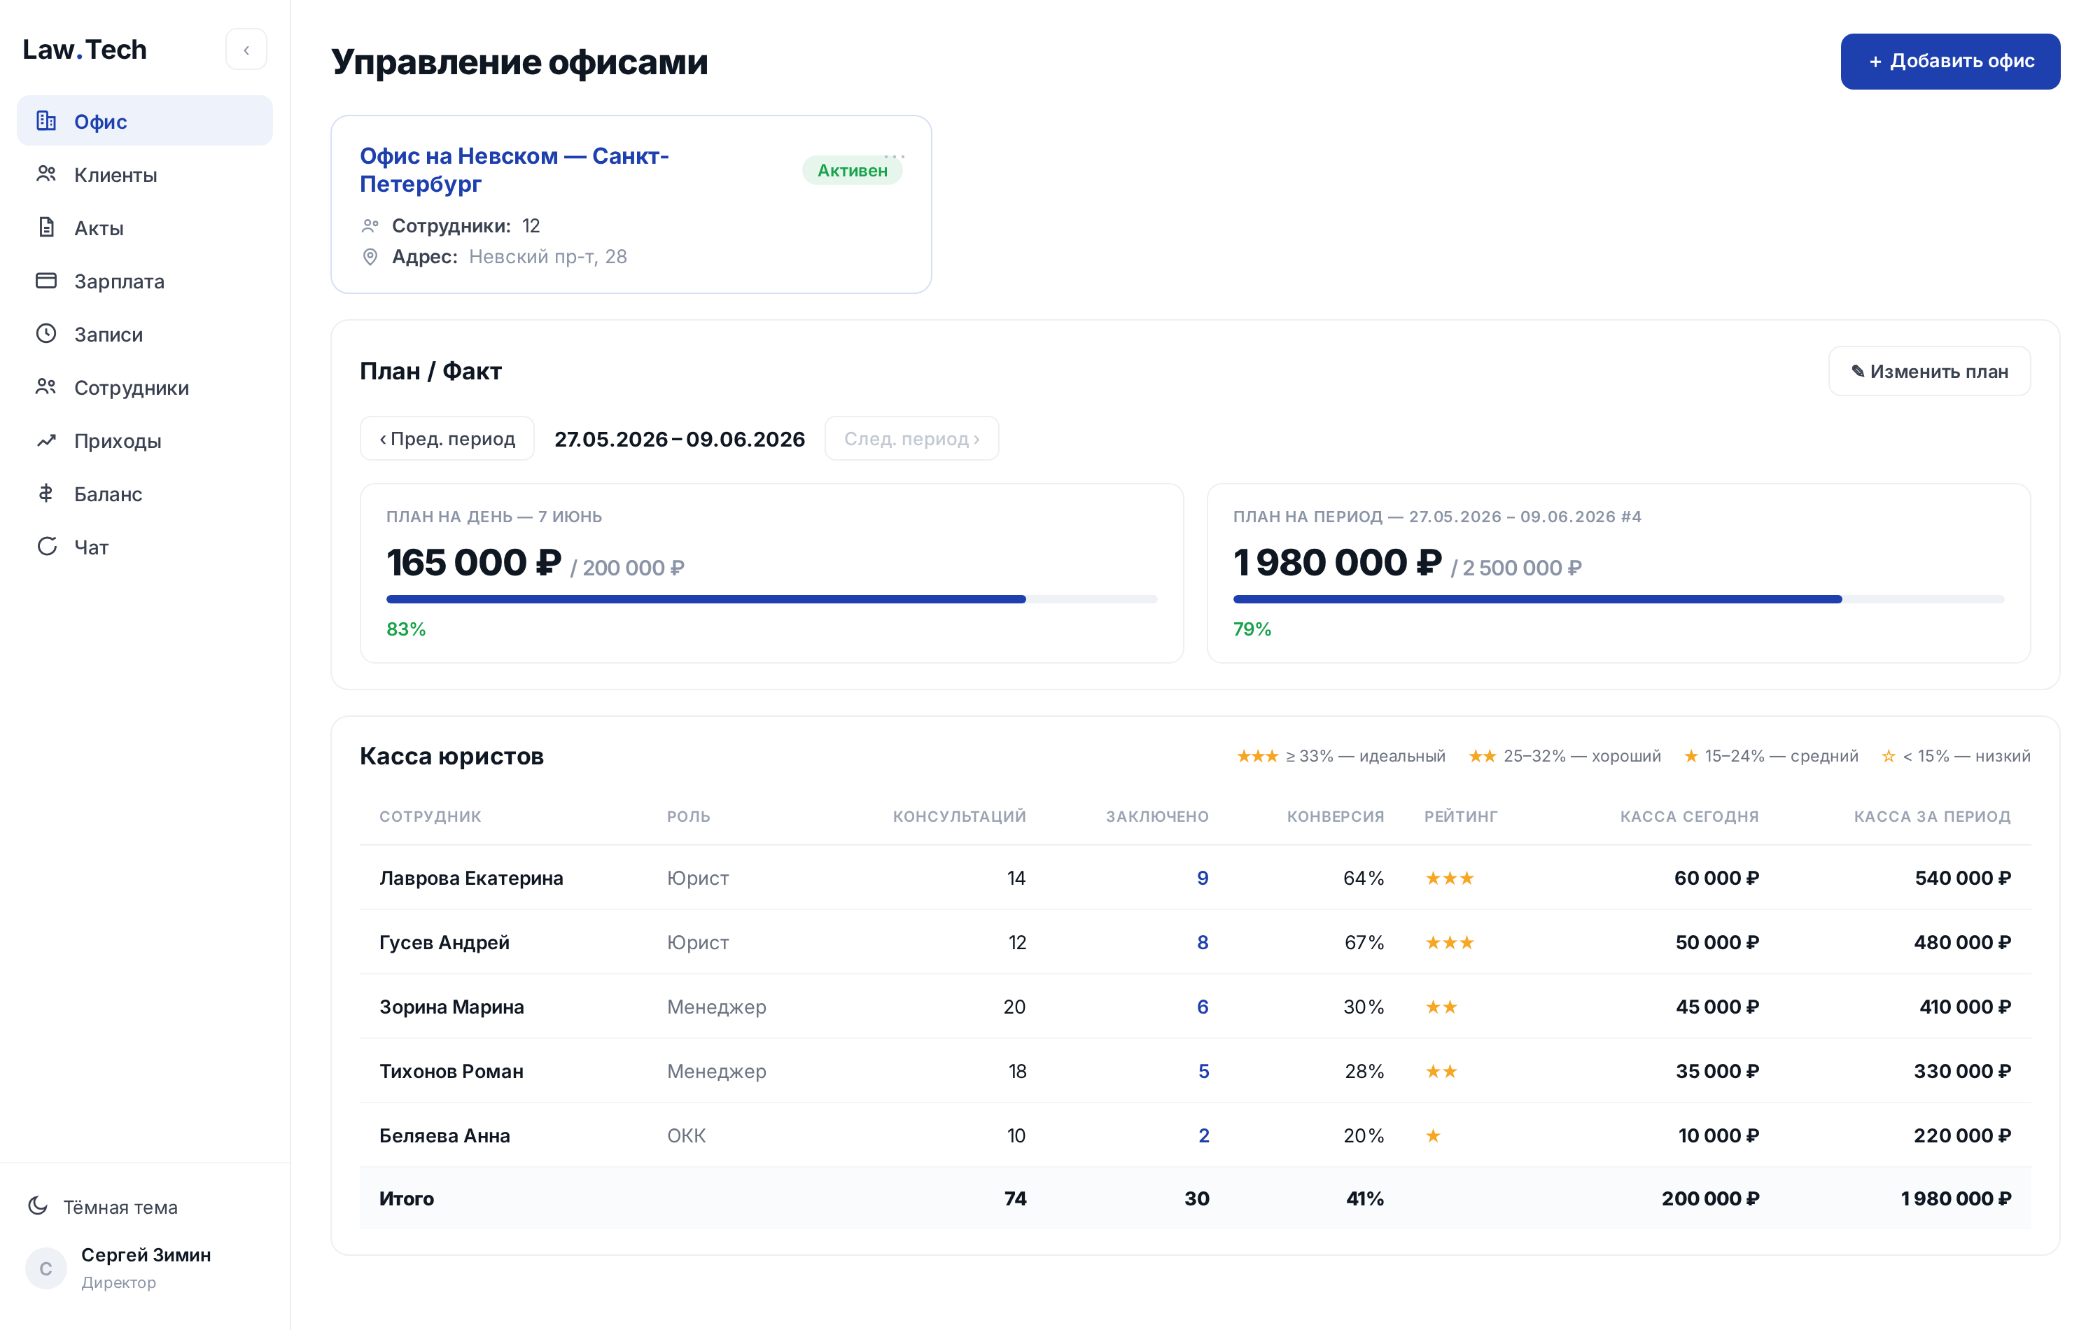Open the three-dot menu on office card

coord(894,157)
